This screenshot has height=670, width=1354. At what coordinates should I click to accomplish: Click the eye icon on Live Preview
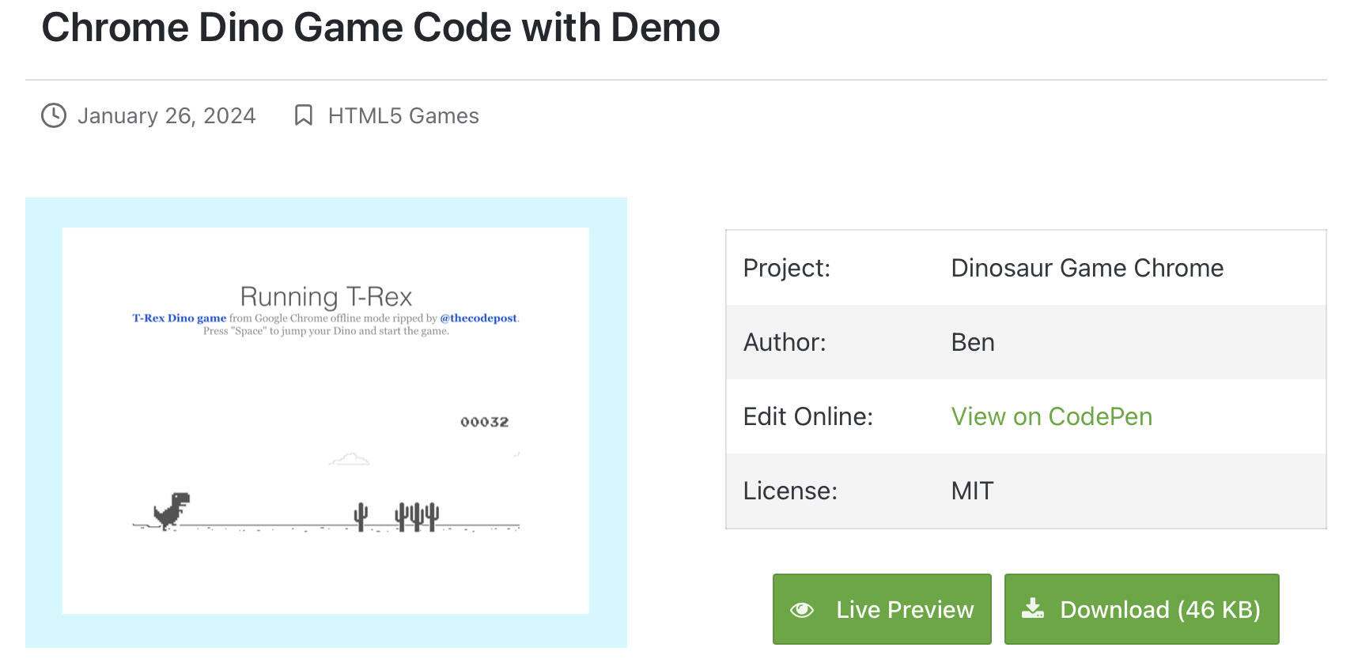pos(802,610)
